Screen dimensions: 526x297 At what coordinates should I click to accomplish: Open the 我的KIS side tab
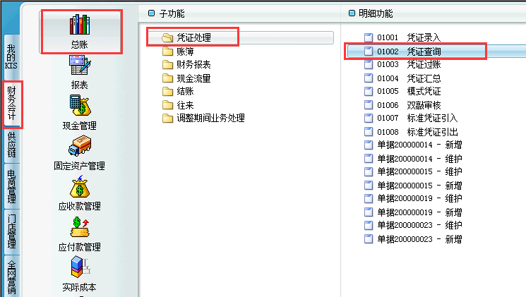point(11,55)
